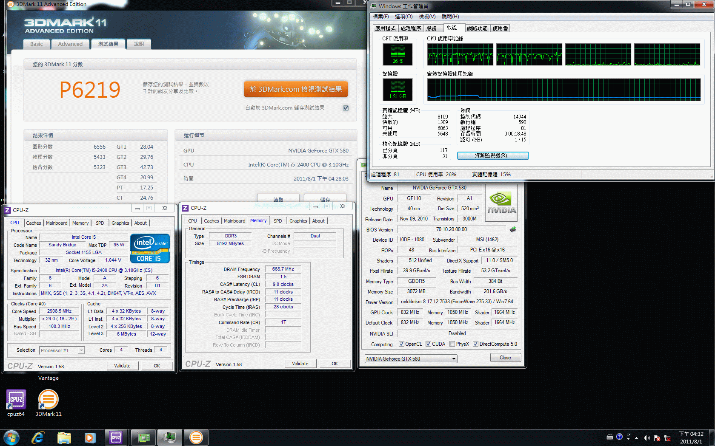View results on 3DMark.com orange button
Screen dimensions: 715x446
click(x=296, y=89)
